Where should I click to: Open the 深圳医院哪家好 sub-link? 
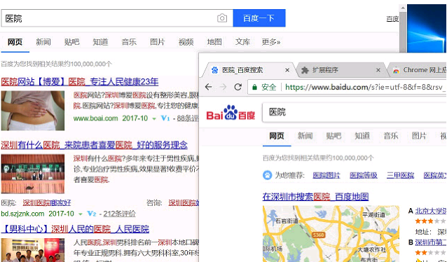click(47, 202)
